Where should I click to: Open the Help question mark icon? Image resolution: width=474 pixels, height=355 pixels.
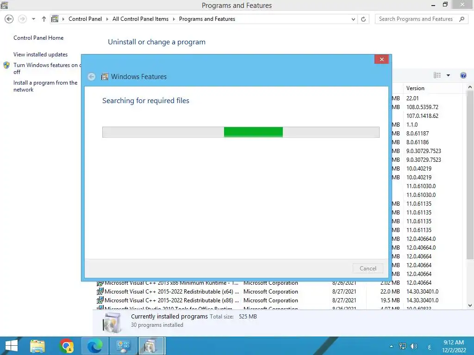(x=463, y=75)
